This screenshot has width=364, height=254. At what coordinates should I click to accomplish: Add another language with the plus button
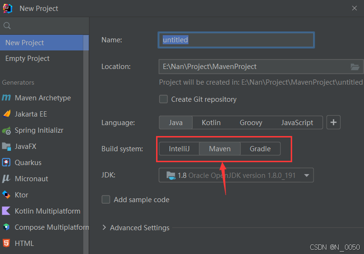point(334,122)
